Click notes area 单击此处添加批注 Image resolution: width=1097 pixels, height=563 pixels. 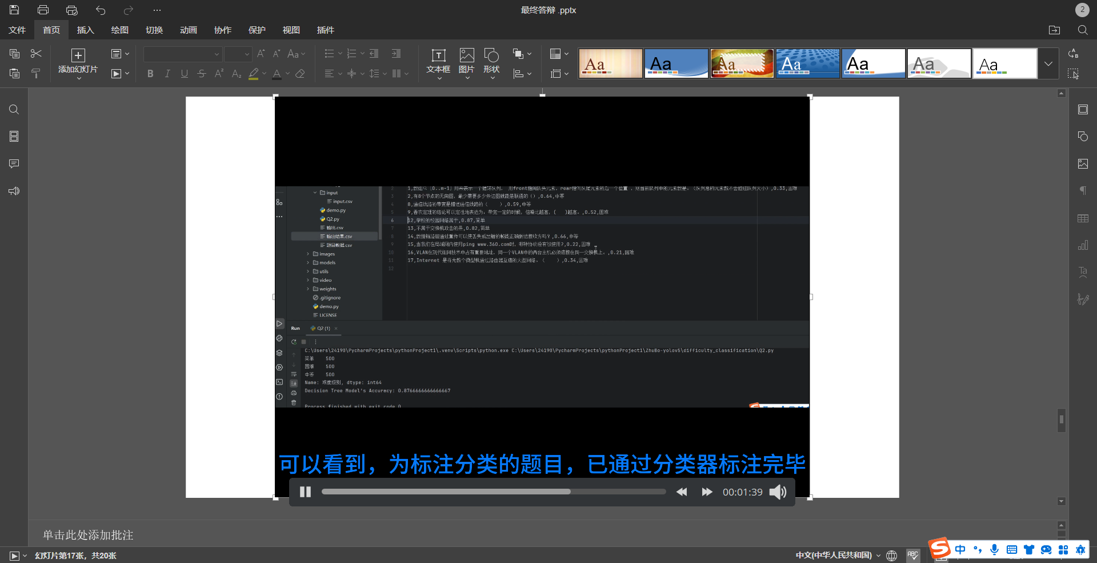[88, 535]
